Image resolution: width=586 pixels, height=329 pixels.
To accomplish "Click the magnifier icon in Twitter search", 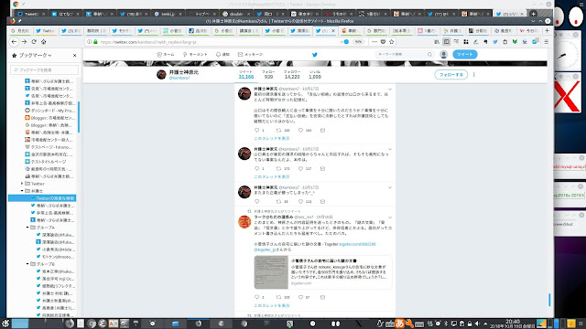I will tap(429, 55).
